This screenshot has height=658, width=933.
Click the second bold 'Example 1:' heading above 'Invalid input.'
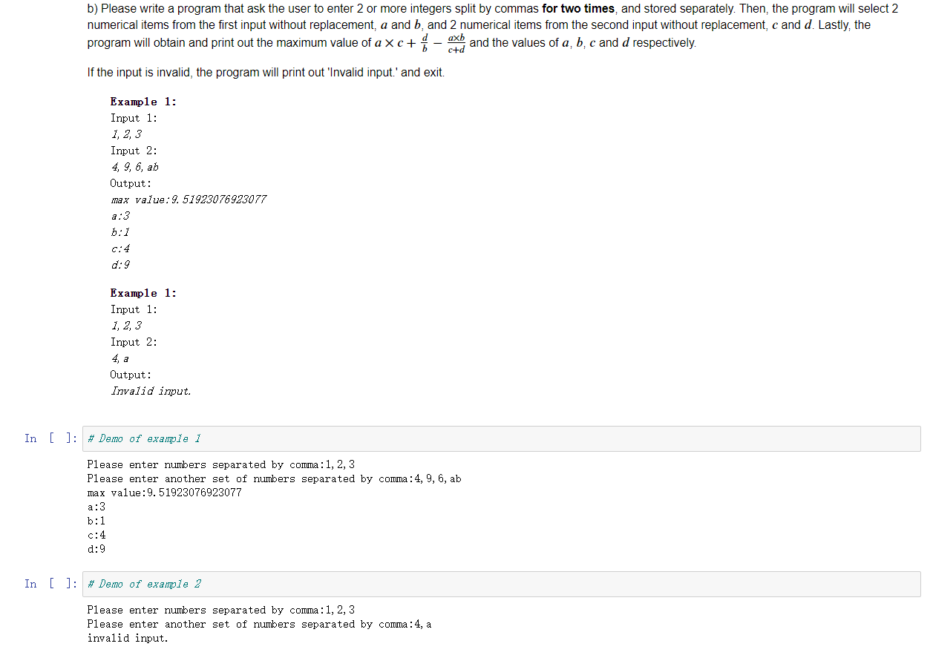(143, 293)
